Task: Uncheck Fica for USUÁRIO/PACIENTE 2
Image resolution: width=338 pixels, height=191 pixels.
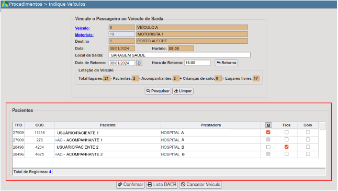Action: (287, 147)
